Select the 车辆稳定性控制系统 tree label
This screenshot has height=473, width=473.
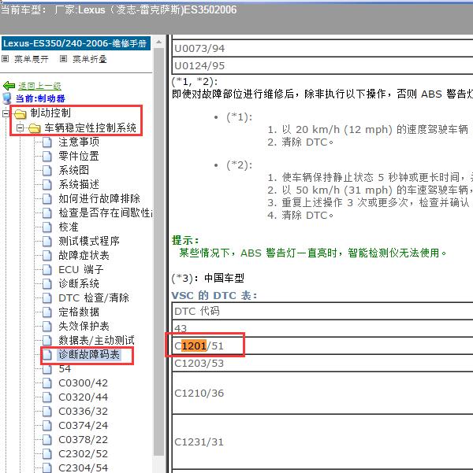coord(91,127)
